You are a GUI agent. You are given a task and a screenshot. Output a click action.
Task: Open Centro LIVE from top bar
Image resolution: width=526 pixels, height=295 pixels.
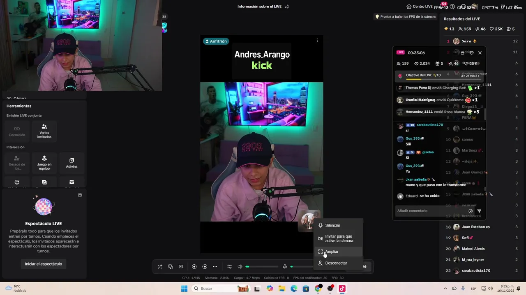coord(419,7)
